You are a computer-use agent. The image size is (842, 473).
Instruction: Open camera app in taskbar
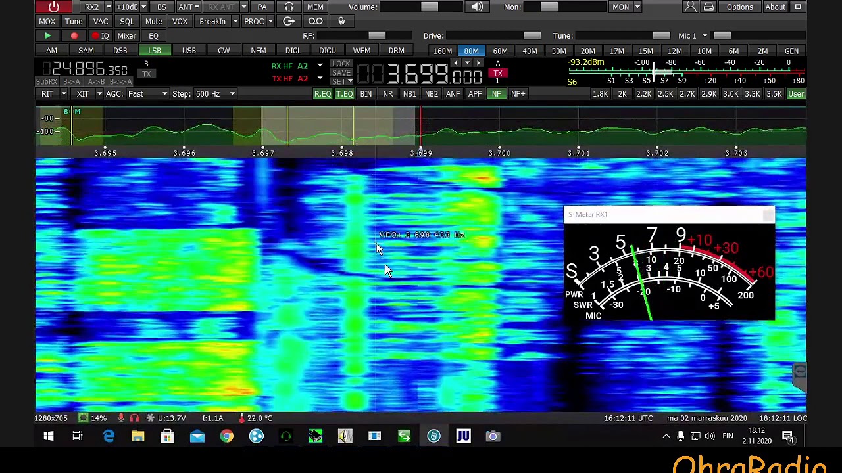[493, 436]
